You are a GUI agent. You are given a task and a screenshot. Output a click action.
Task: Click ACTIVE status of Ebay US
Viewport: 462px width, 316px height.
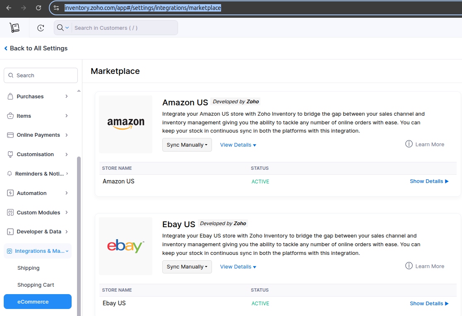[260, 304]
